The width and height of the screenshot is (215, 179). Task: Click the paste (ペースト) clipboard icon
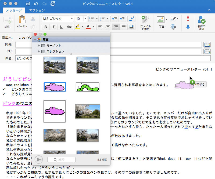(x=22, y=20)
